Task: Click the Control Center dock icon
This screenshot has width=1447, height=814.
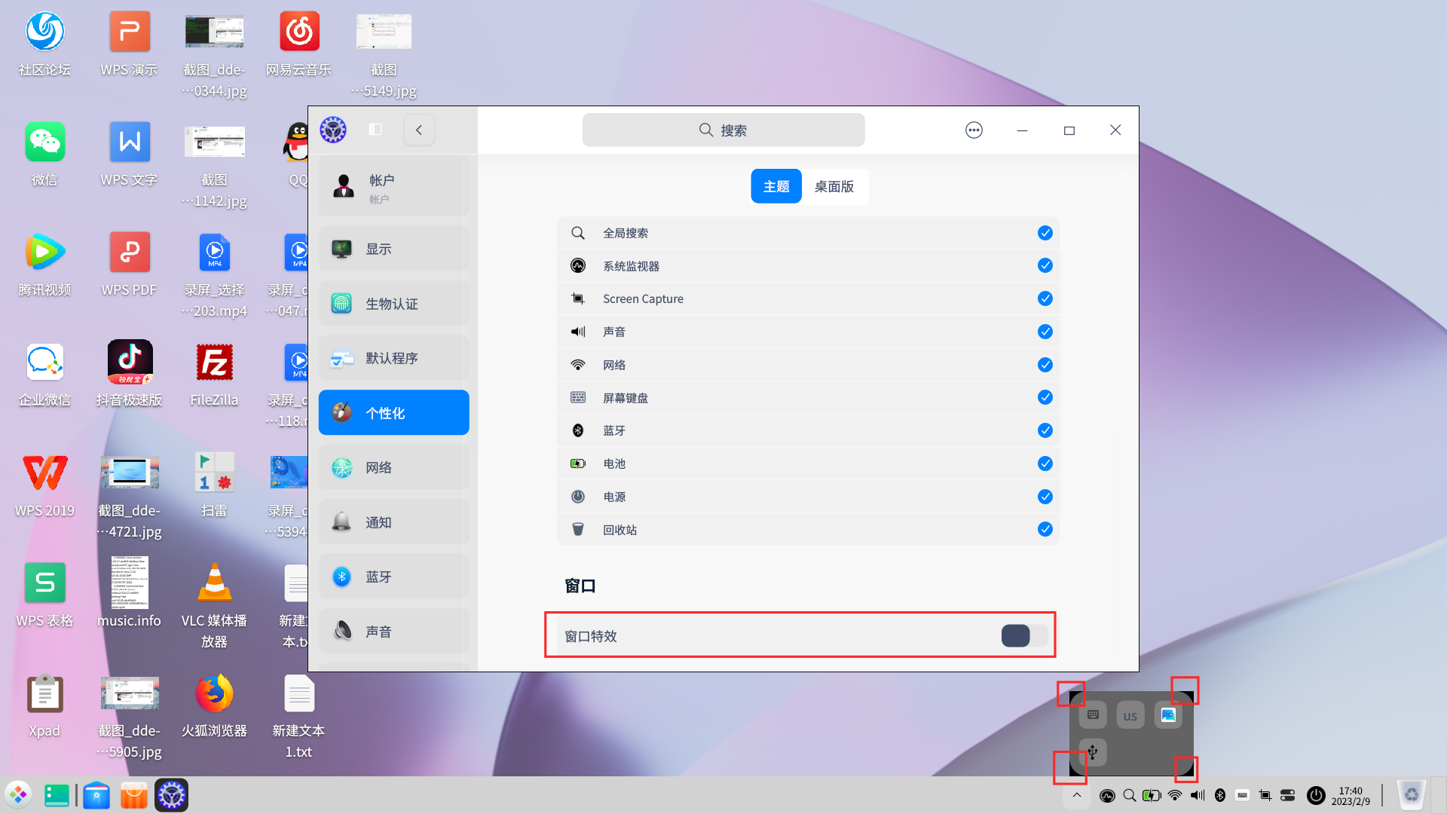Action: (x=172, y=795)
